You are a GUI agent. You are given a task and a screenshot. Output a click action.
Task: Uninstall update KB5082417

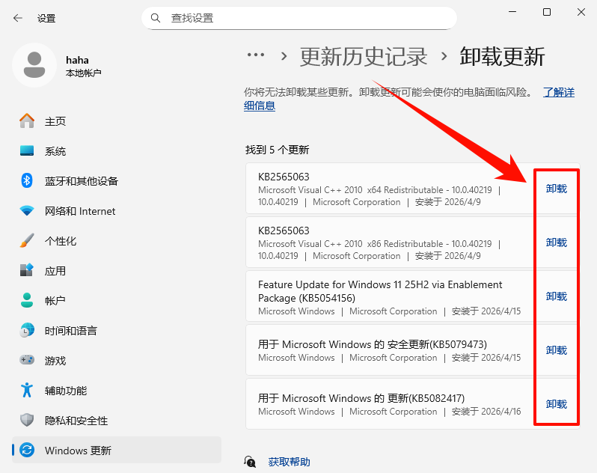point(557,404)
